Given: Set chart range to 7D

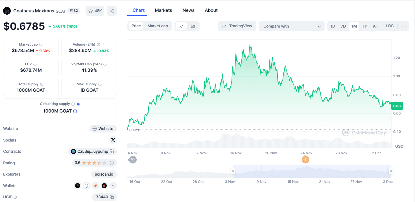Looking at the screenshot, I should pos(343,26).
